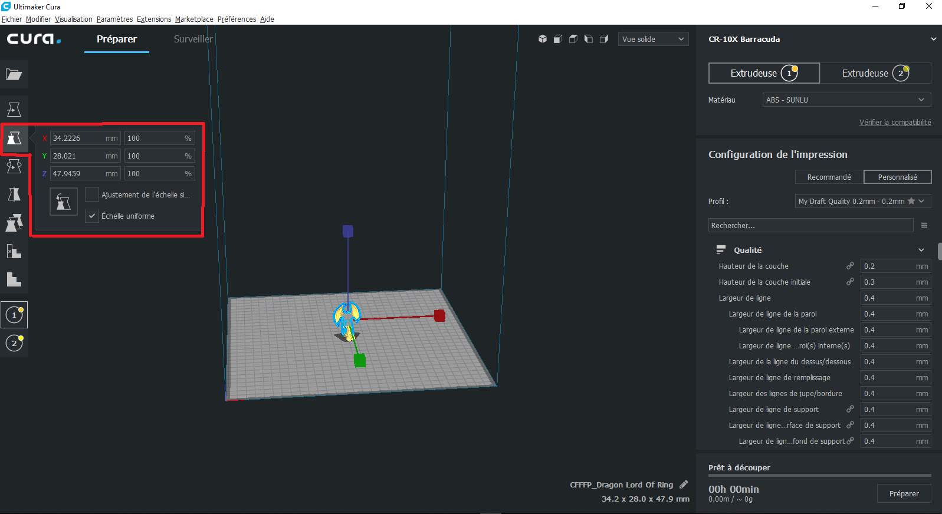Switch to the 3D view cube icon

(543, 39)
